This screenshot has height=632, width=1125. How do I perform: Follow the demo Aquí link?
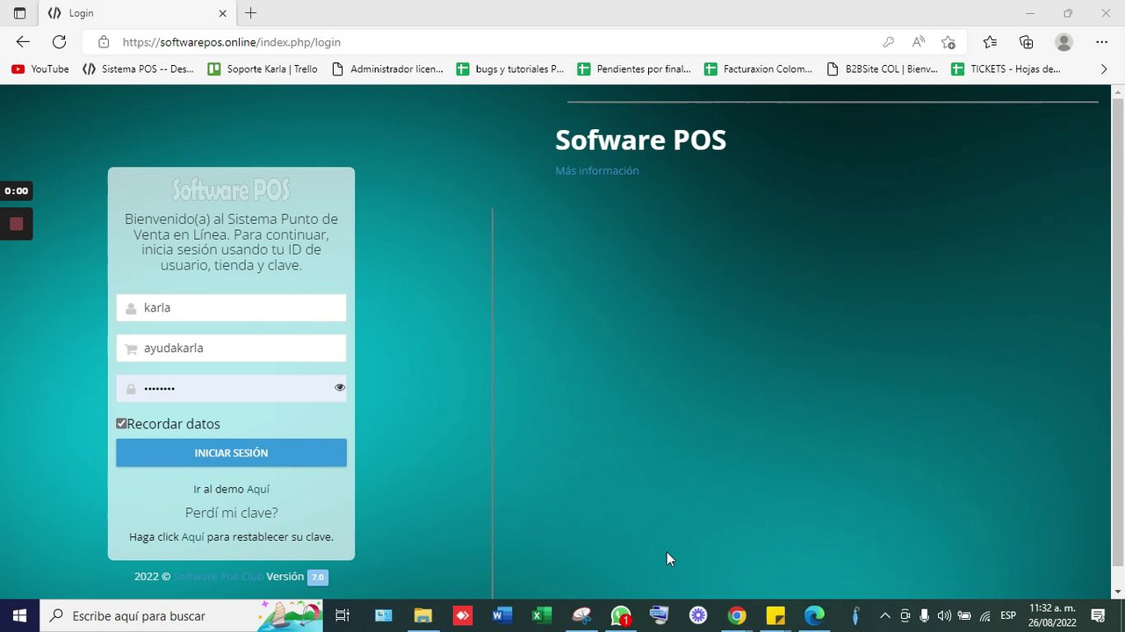click(x=258, y=490)
